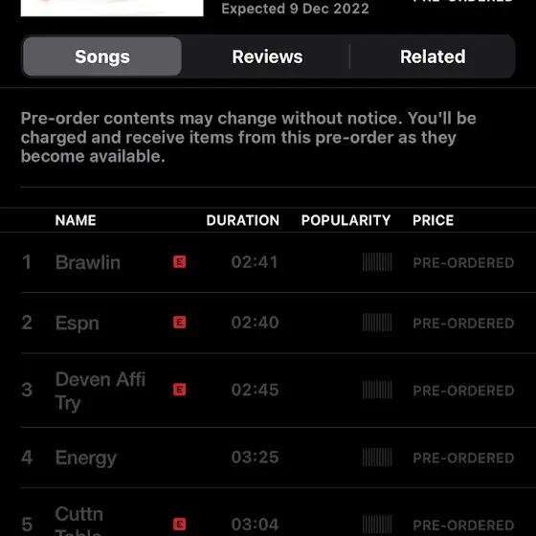
Task: Click the popularity bars for Brawlin
Action: click(377, 262)
